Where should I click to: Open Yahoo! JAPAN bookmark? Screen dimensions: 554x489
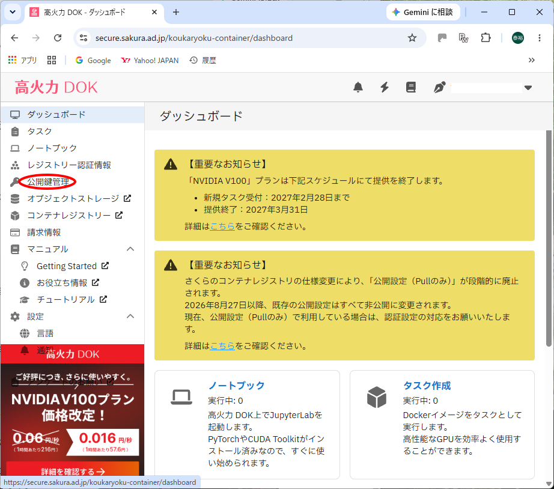[150, 61]
